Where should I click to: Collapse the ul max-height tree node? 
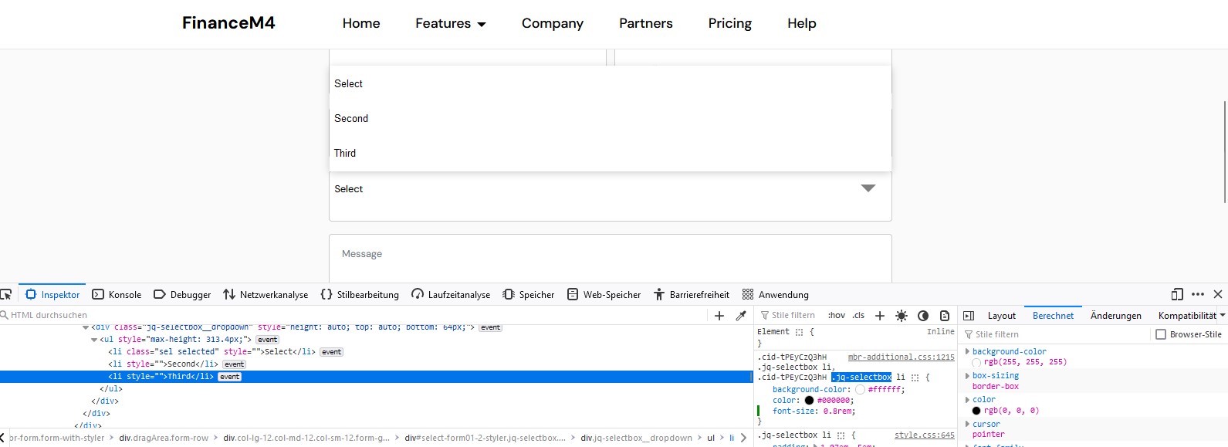95,340
